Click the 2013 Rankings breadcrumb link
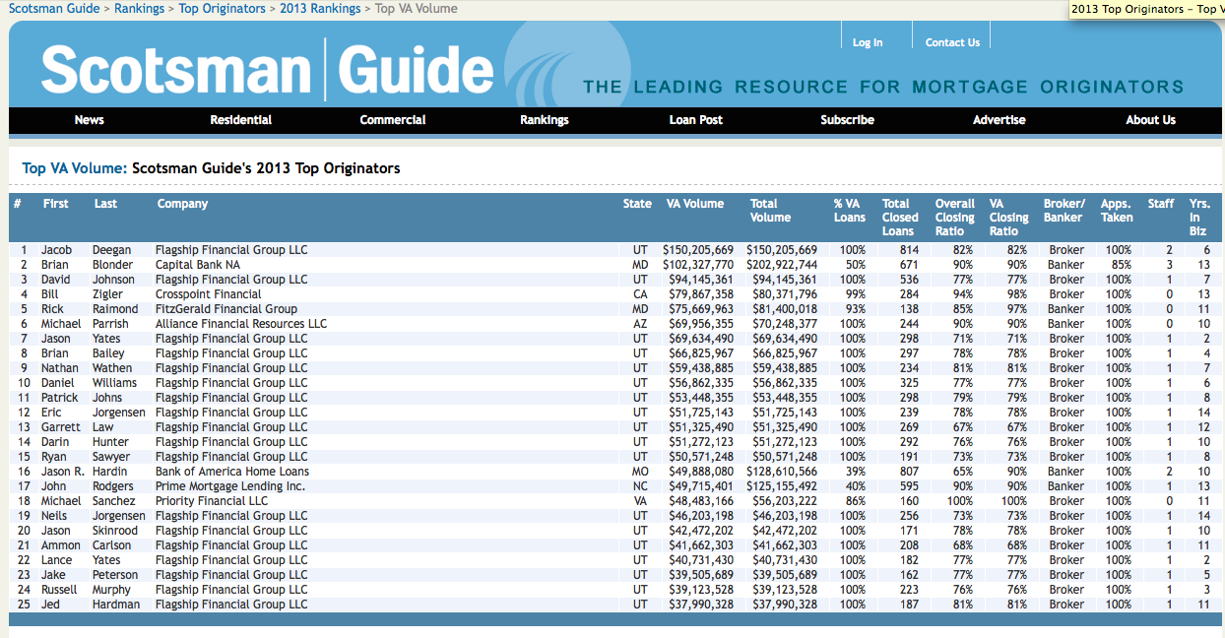1225x638 pixels. (320, 9)
